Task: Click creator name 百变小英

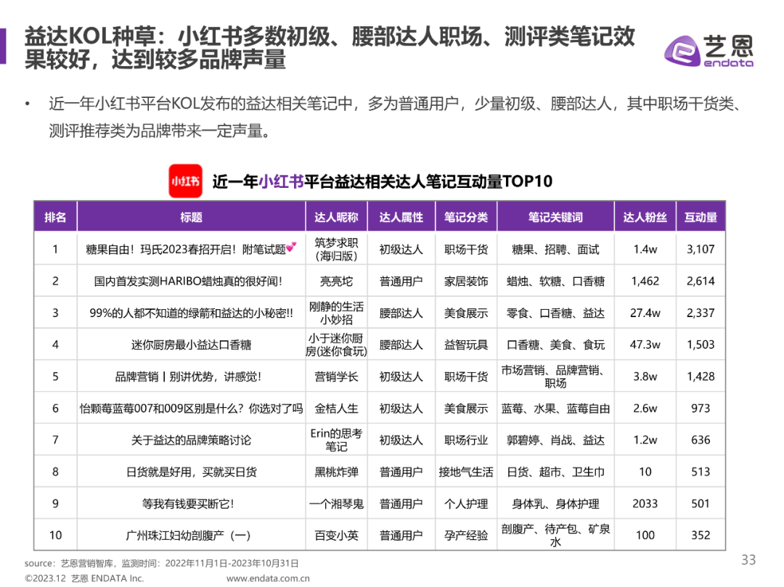Action: [x=336, y=535]
